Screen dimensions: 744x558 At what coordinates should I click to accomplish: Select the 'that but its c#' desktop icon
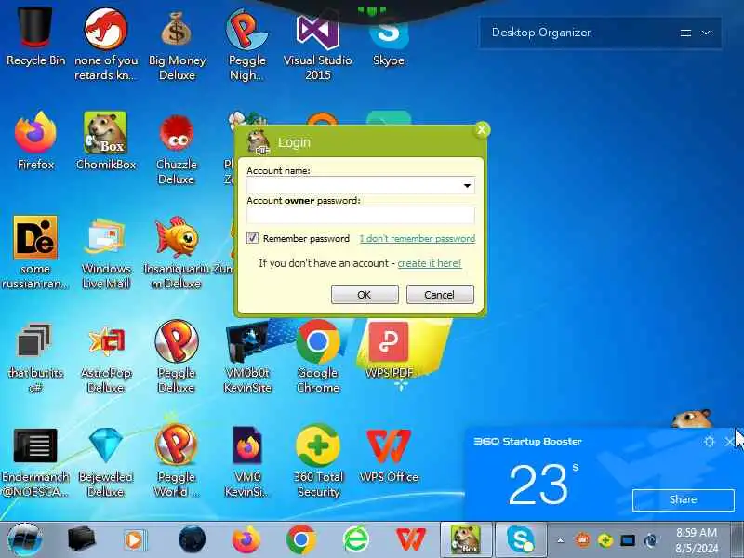[x=35, y=357]
